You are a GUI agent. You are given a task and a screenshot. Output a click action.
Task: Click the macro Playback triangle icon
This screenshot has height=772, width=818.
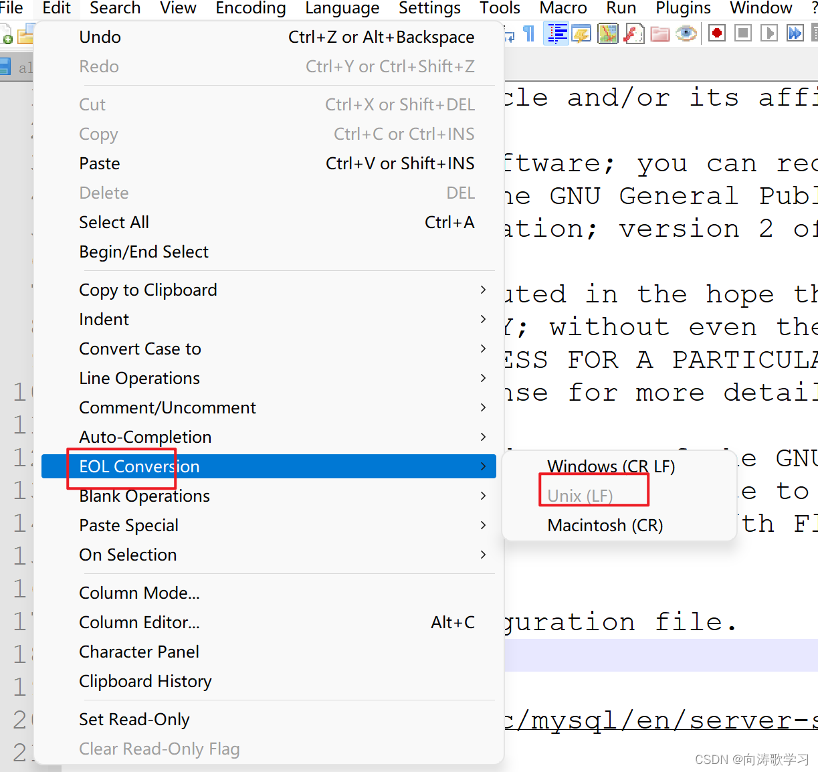pos(769,33)
